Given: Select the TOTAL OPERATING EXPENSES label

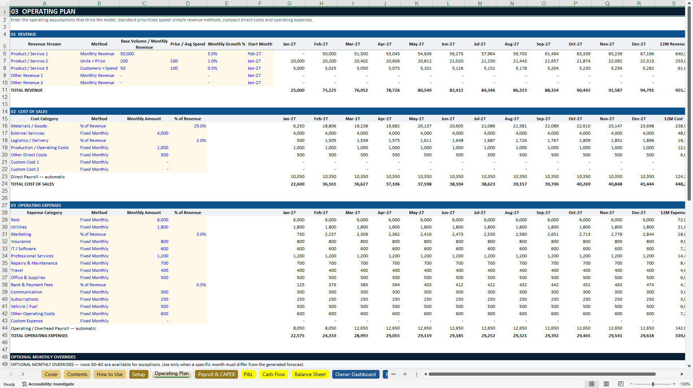Looking at the screenshot, I should (39, 336).
